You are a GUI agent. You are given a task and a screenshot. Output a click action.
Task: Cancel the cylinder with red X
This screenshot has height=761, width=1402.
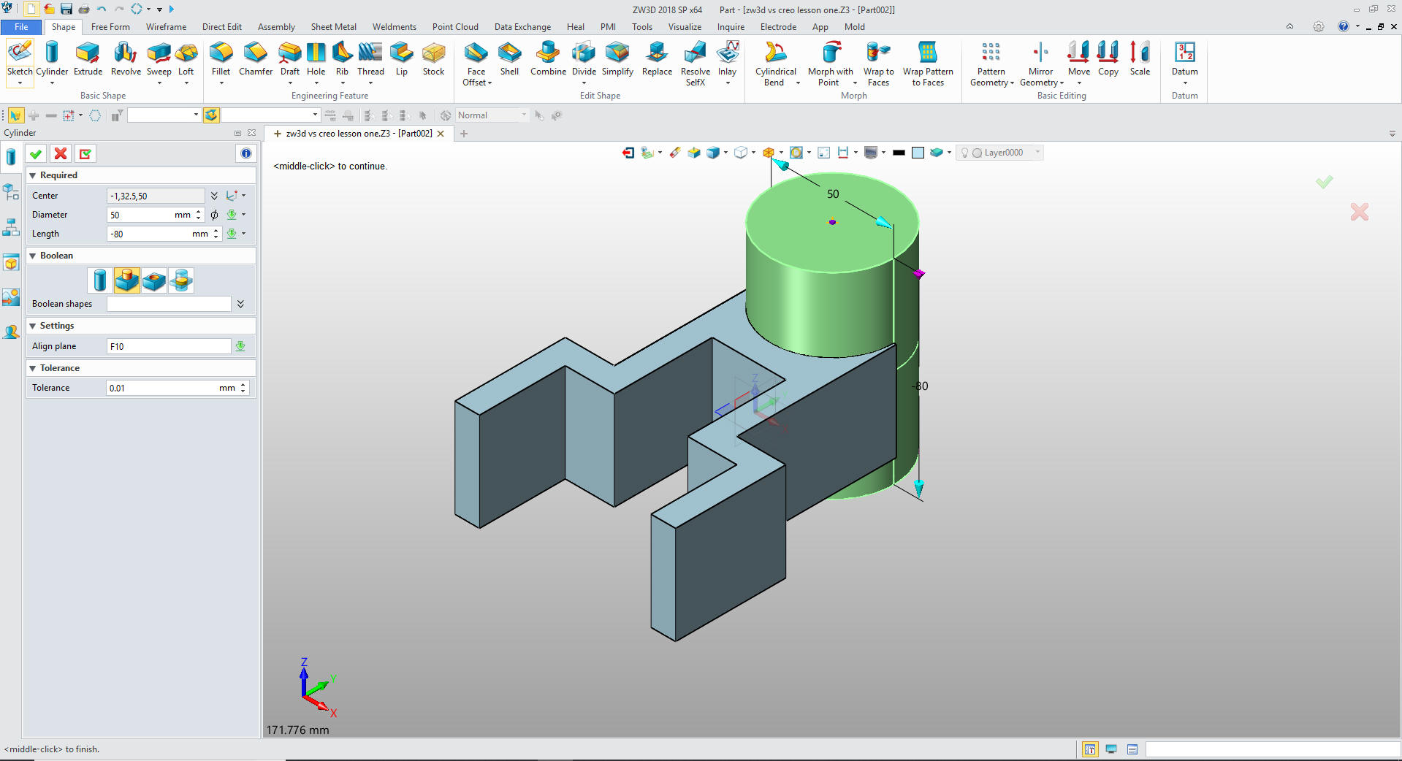(61, 153)
